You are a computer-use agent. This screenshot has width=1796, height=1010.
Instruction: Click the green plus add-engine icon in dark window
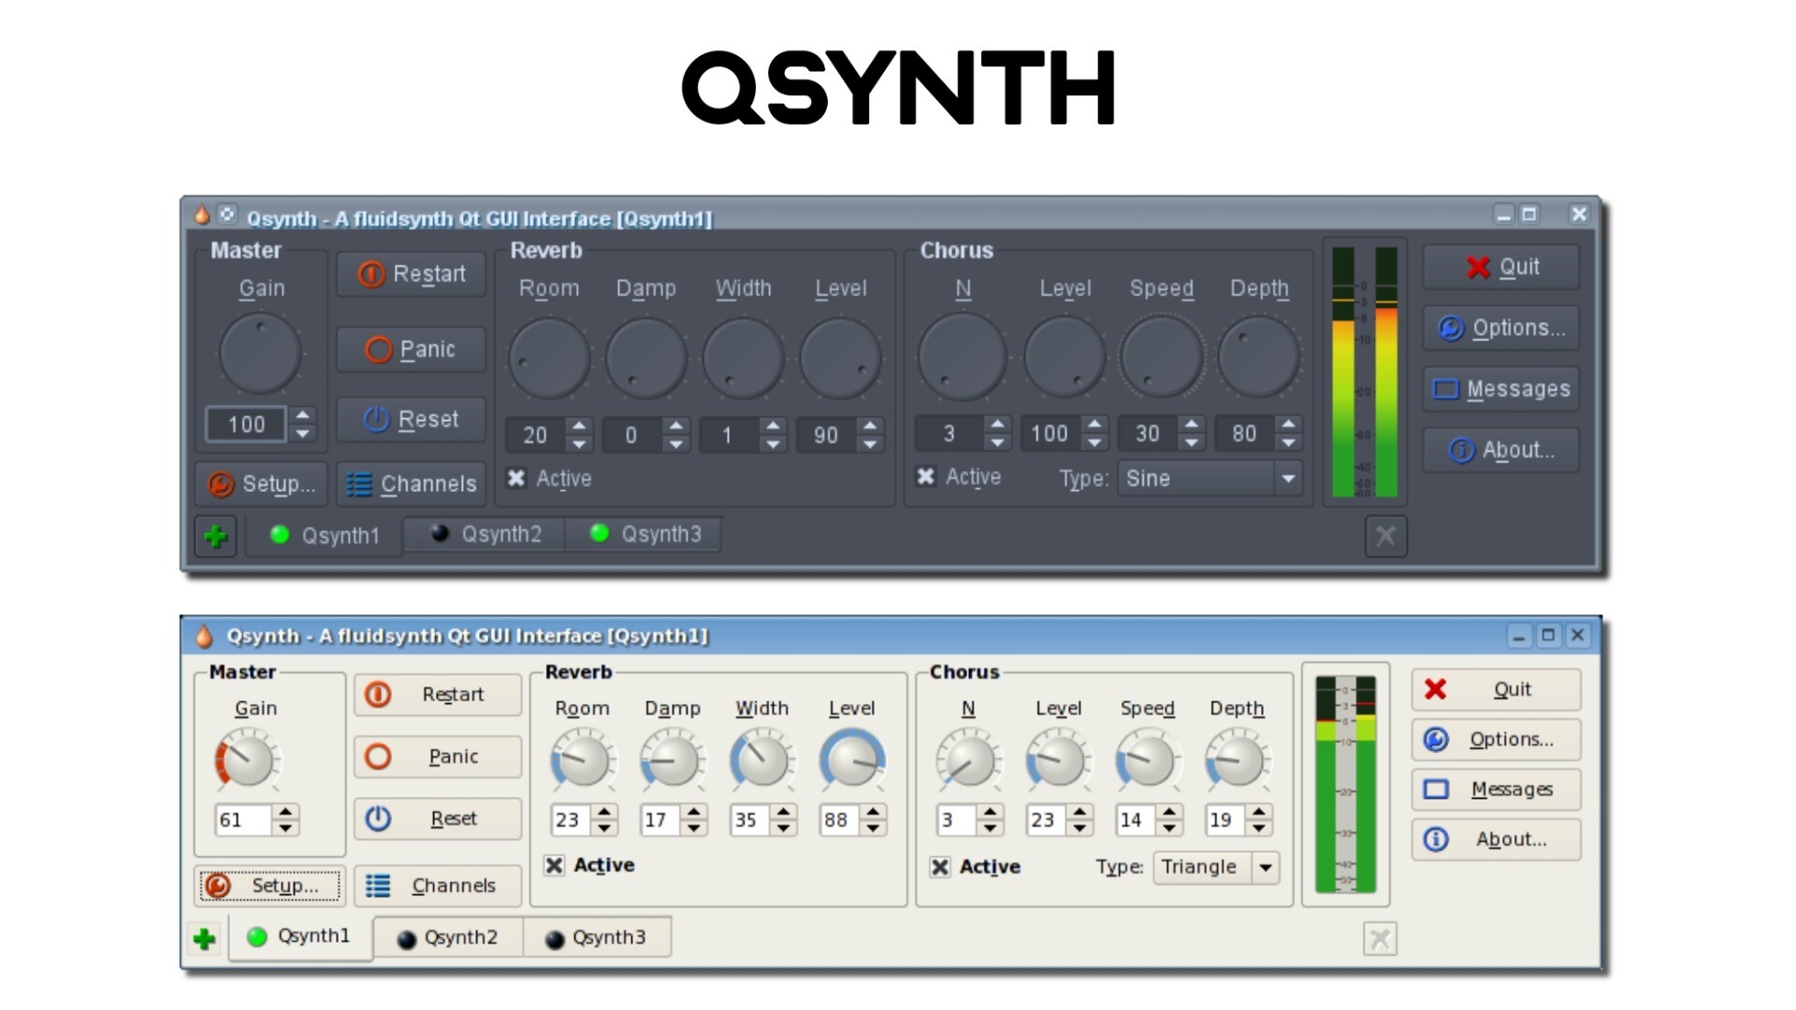click(x=216, y=537)
